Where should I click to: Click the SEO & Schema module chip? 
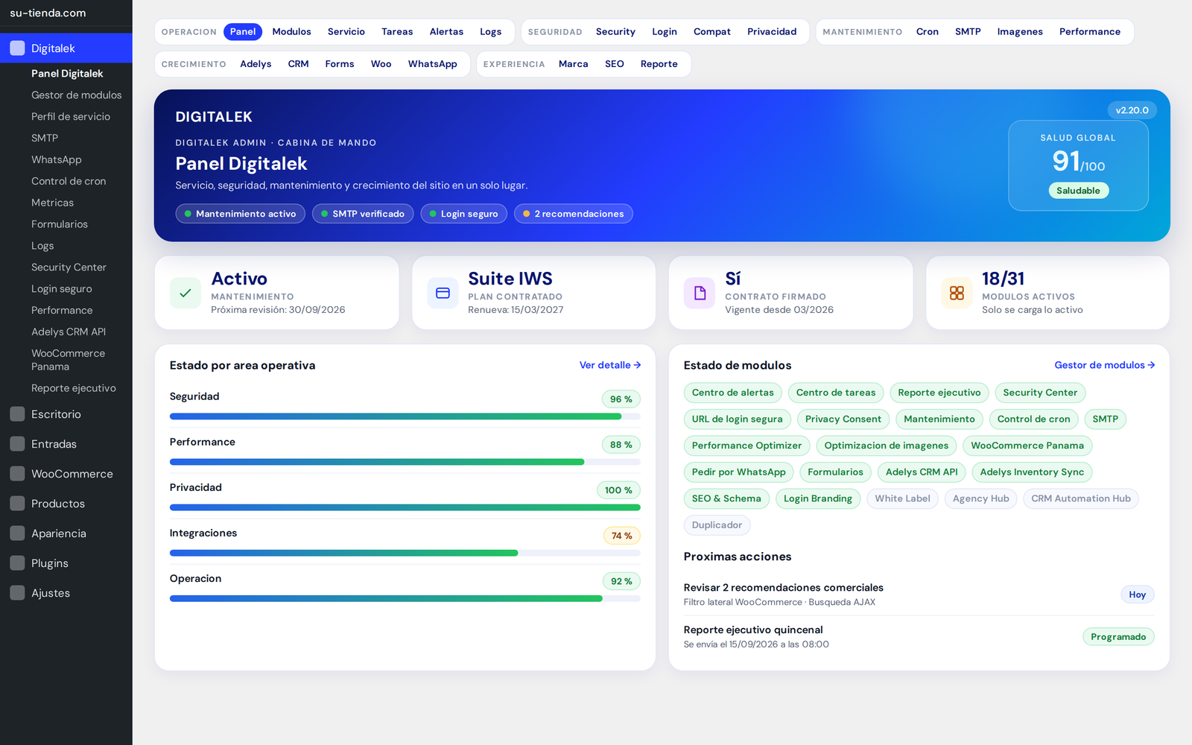click(726, 498)
